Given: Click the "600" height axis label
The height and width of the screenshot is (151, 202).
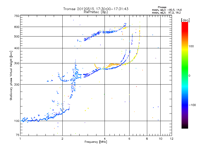Looking at the screenshot, I should (17, 27).
